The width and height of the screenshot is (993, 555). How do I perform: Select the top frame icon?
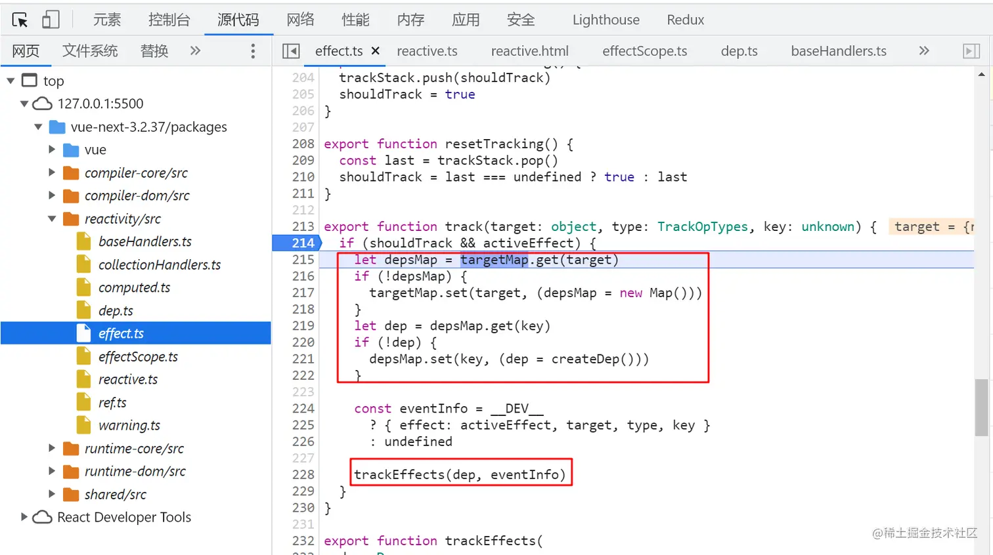pos(30,80)
